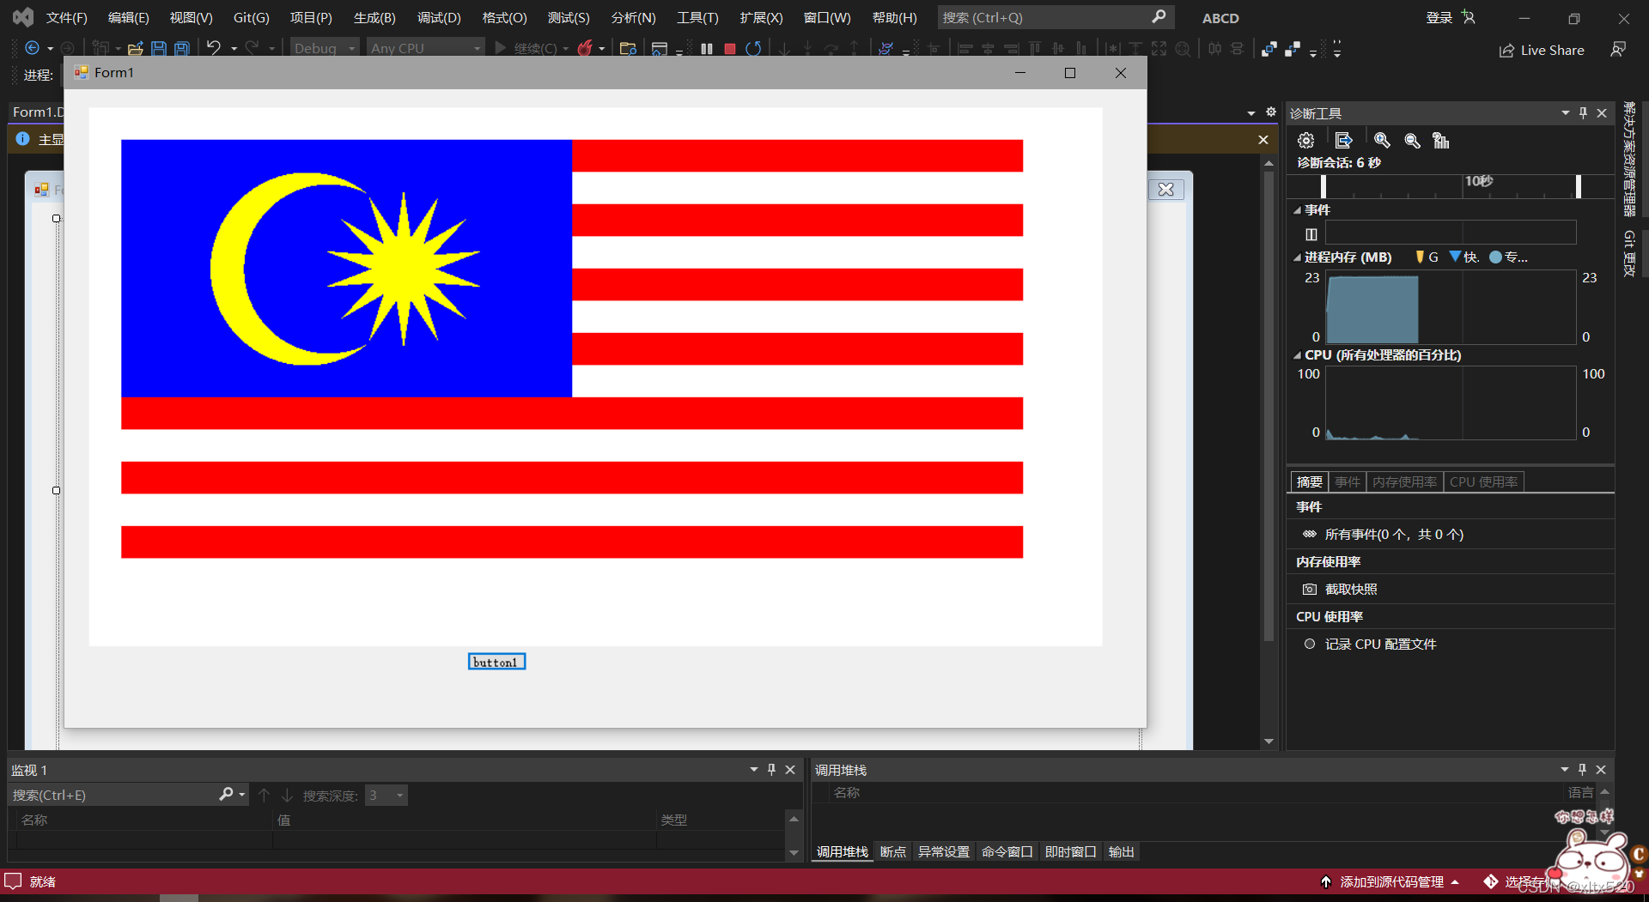Viewport: 1649px width, 902px height.
Task: Switch to the 输出 tab
Action: click(1122, 852)
